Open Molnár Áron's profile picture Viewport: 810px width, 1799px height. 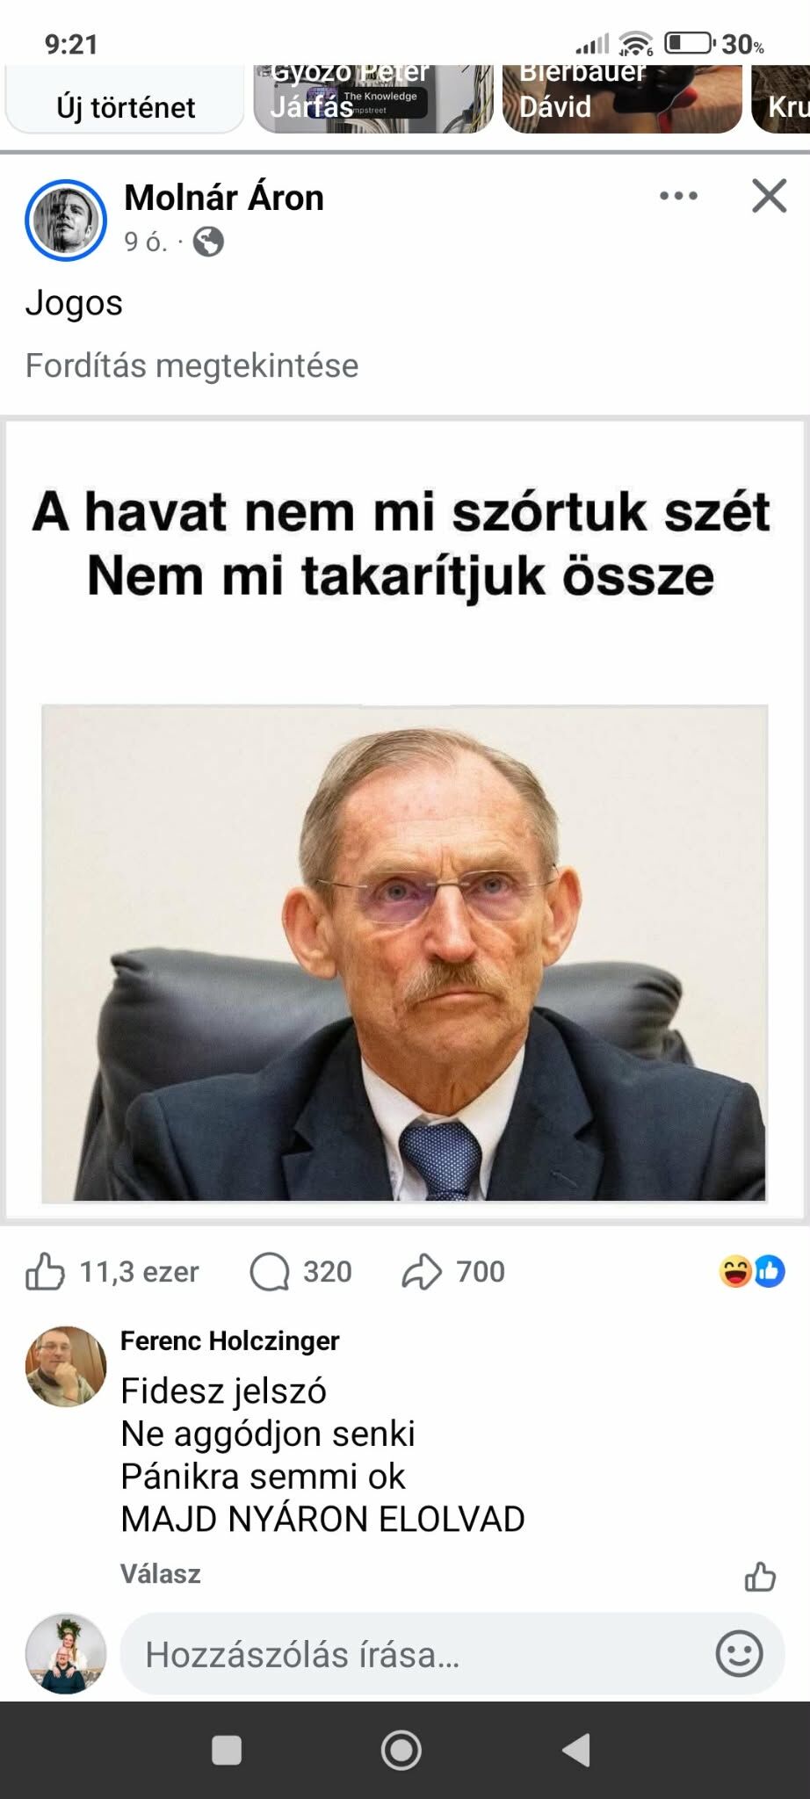click(66, 220)
